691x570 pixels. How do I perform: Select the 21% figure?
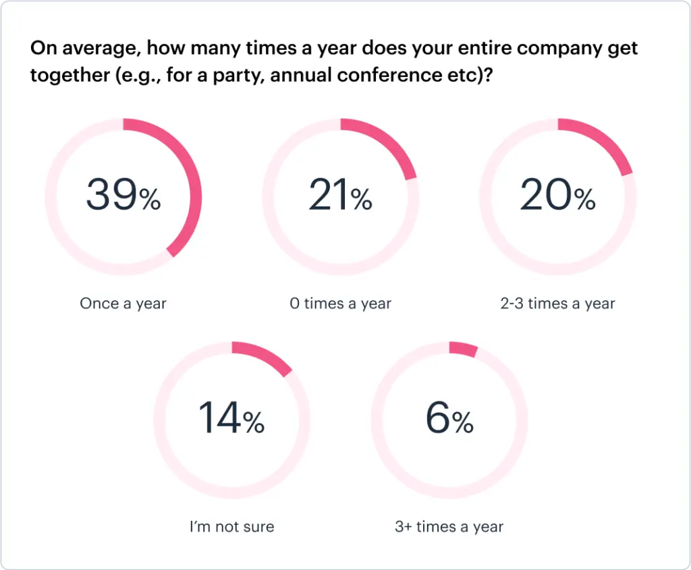click(340, 196)
